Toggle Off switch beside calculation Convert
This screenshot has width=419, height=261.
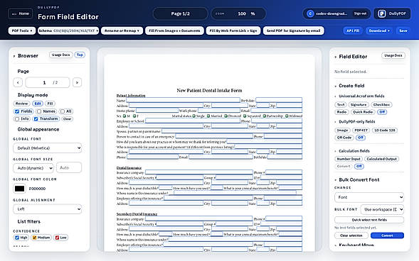359,167
